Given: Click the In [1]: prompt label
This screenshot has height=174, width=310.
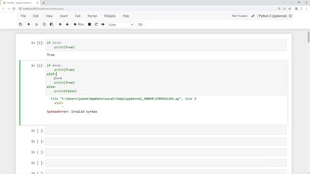Looking at the screenshot, I should 37,43.
